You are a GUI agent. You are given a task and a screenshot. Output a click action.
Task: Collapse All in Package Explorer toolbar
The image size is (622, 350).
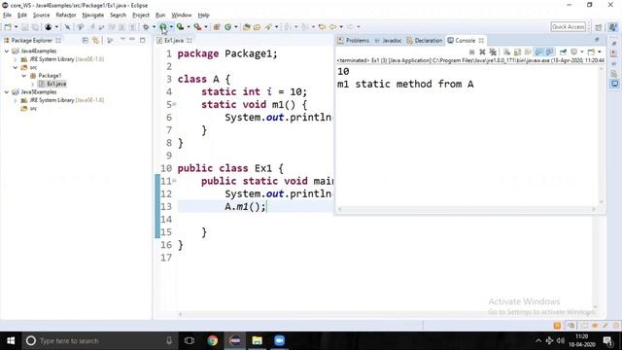(x=85, y=40)
